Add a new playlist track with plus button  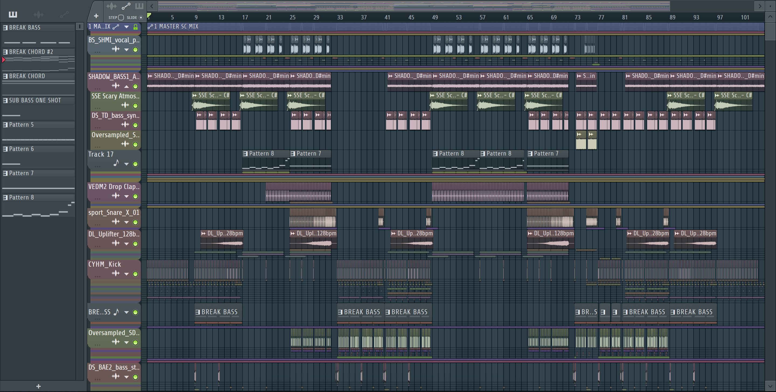(96, 16)
